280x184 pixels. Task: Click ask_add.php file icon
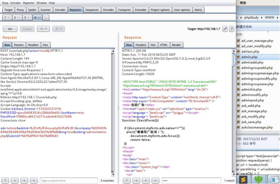pos(238,106)
